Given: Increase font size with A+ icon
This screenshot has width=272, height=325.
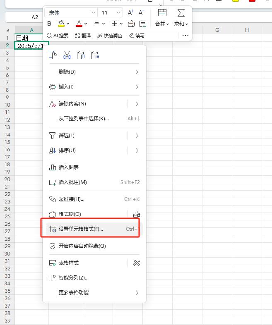Looking at the screenshot, I should tap(130, 13).
